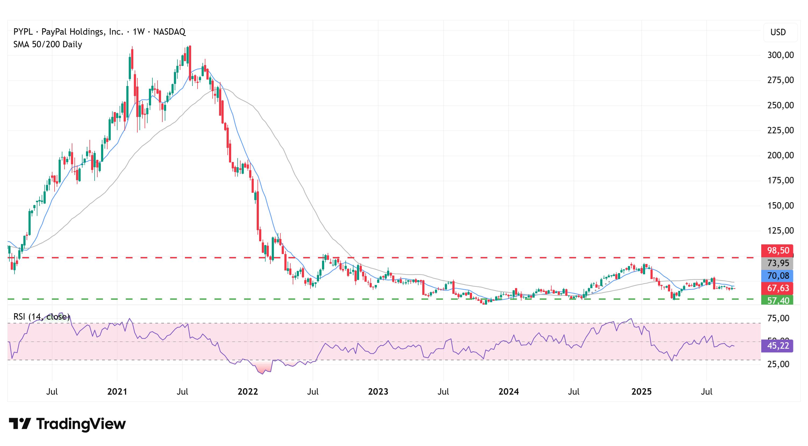This screenshot has height=446, width=808.
Task: Click the 275,00 price axis value
Action: 780,80
